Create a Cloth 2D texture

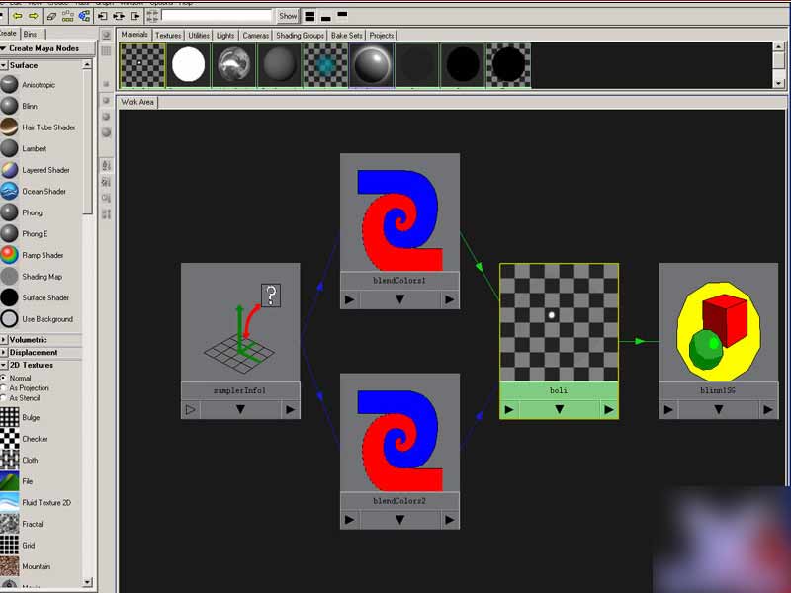19,460
